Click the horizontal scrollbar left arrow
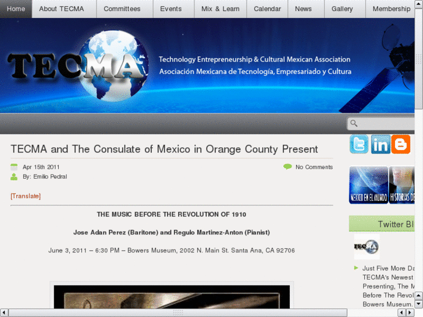The width and height of the screenshot is (423, 317). (x=3, y=313)
